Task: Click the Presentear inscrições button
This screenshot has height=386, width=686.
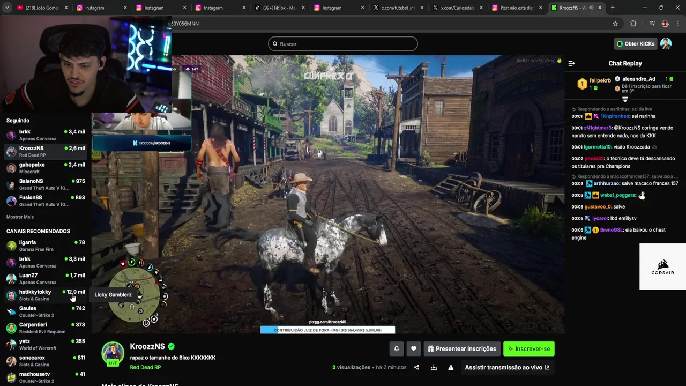Action: coord(462,348)
